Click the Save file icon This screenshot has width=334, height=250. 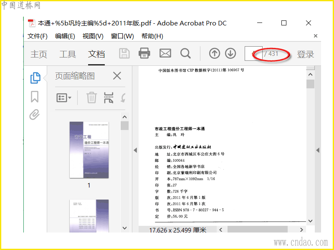[124, 53]
